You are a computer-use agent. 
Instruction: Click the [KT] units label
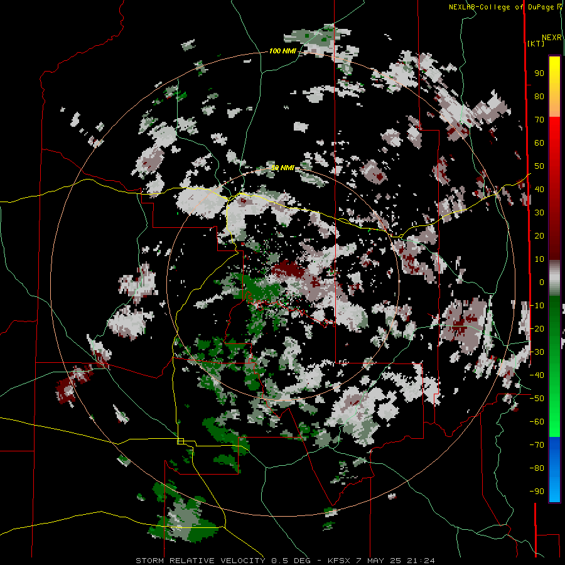[536, 43]
